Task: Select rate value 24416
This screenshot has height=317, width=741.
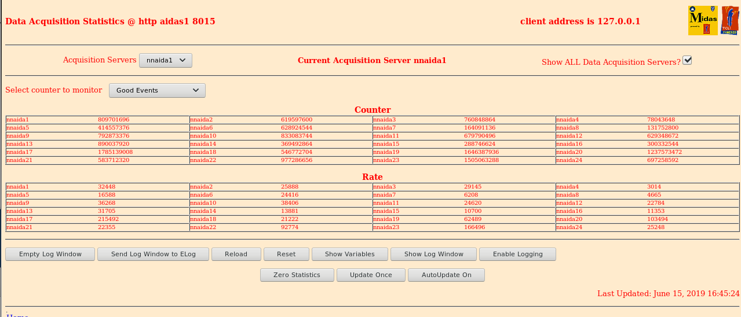Action: tap(290, 195)
